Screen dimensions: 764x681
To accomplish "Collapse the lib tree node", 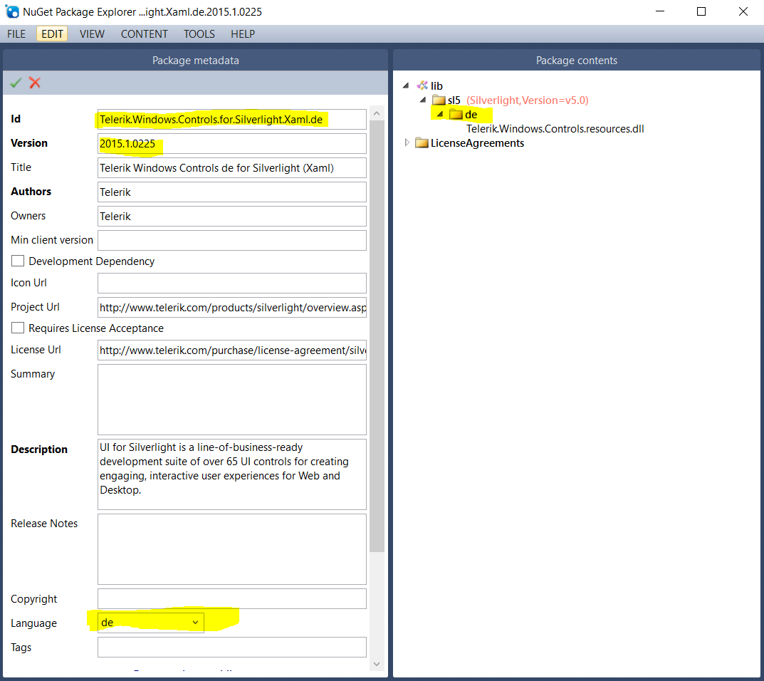I will pos(406,85).
